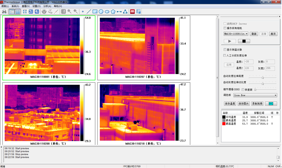Screen dimensions: 282x168
Task: Select the circle region tool
Action: [x=101, y=11]
